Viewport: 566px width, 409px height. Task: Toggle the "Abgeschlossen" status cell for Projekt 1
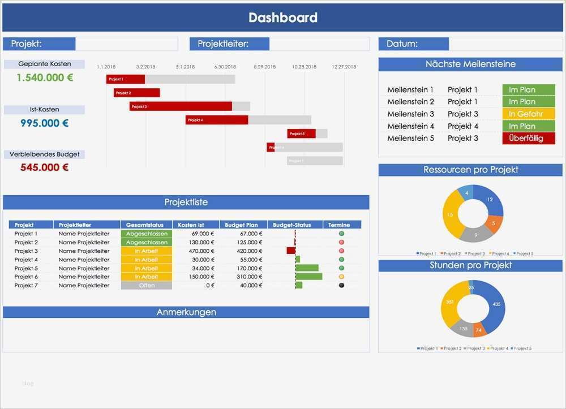coord(146,233)
